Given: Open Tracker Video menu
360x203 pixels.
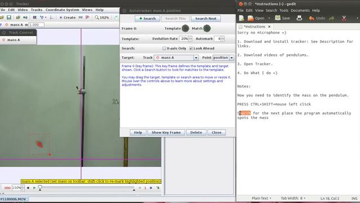Looking at the screenshot, I should coord(22,10).
